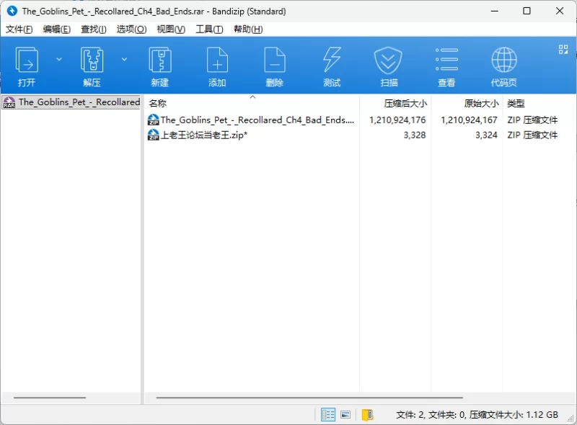Expand the dropdown arrow next to 打开

pos(59,59)
